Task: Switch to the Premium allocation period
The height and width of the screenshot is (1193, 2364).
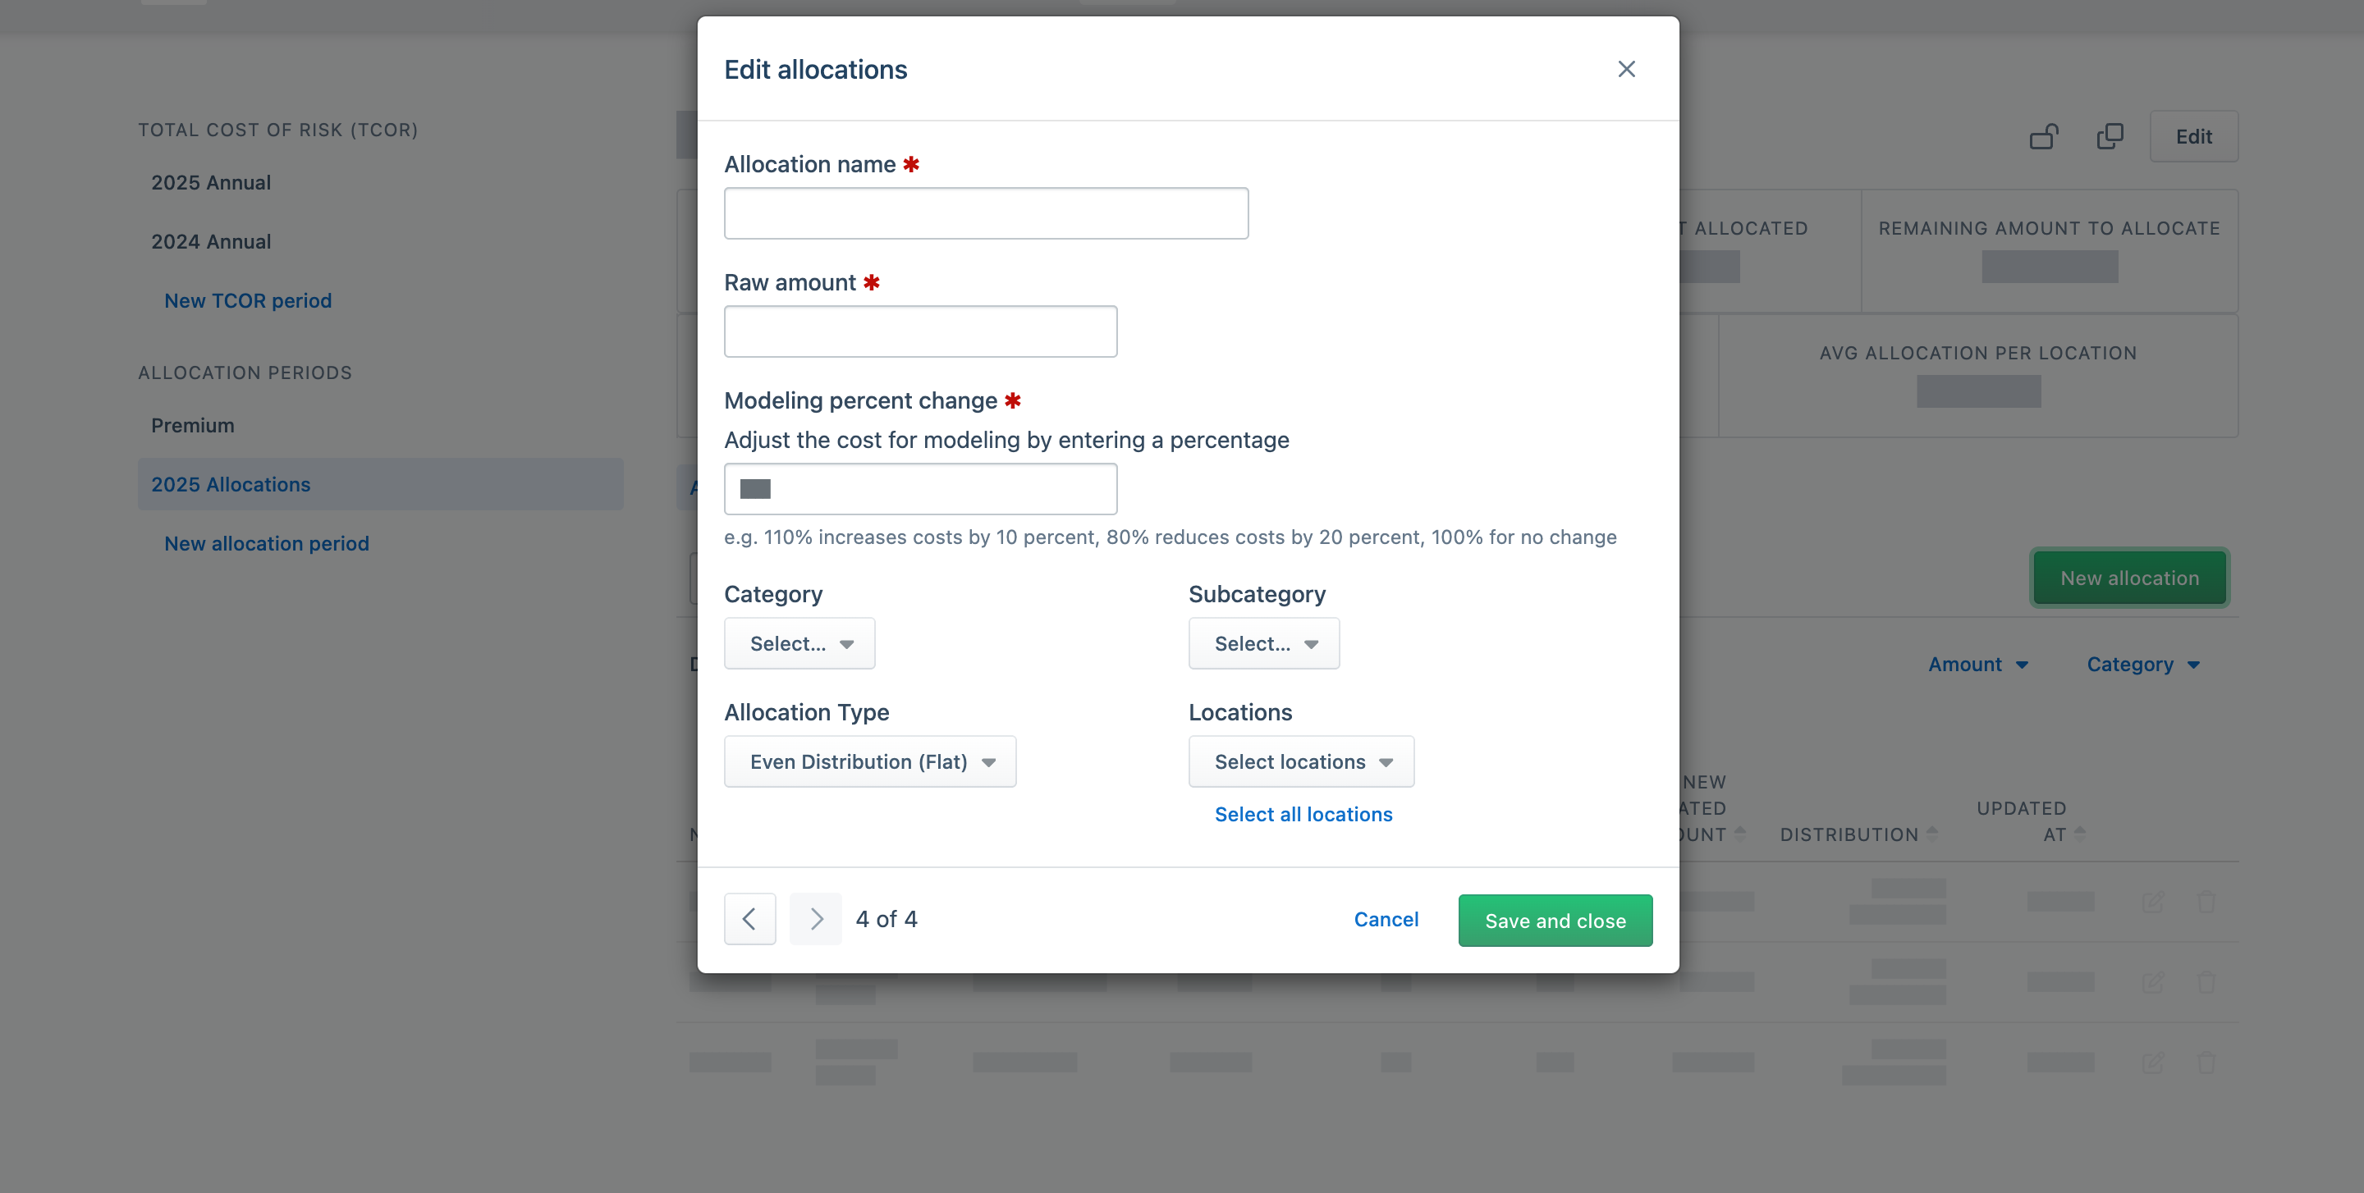Action: [192, 424]
